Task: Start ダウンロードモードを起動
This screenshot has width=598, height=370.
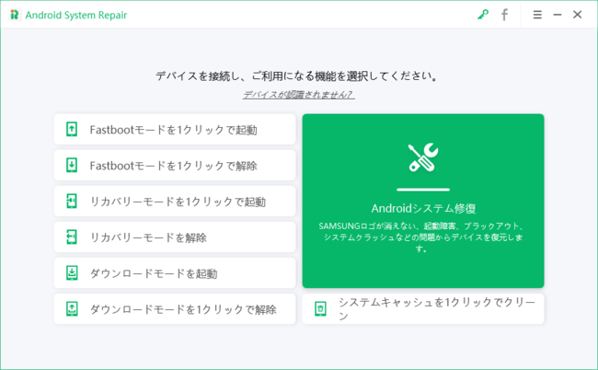Action: pyautogui.click(x=175, y=273)
